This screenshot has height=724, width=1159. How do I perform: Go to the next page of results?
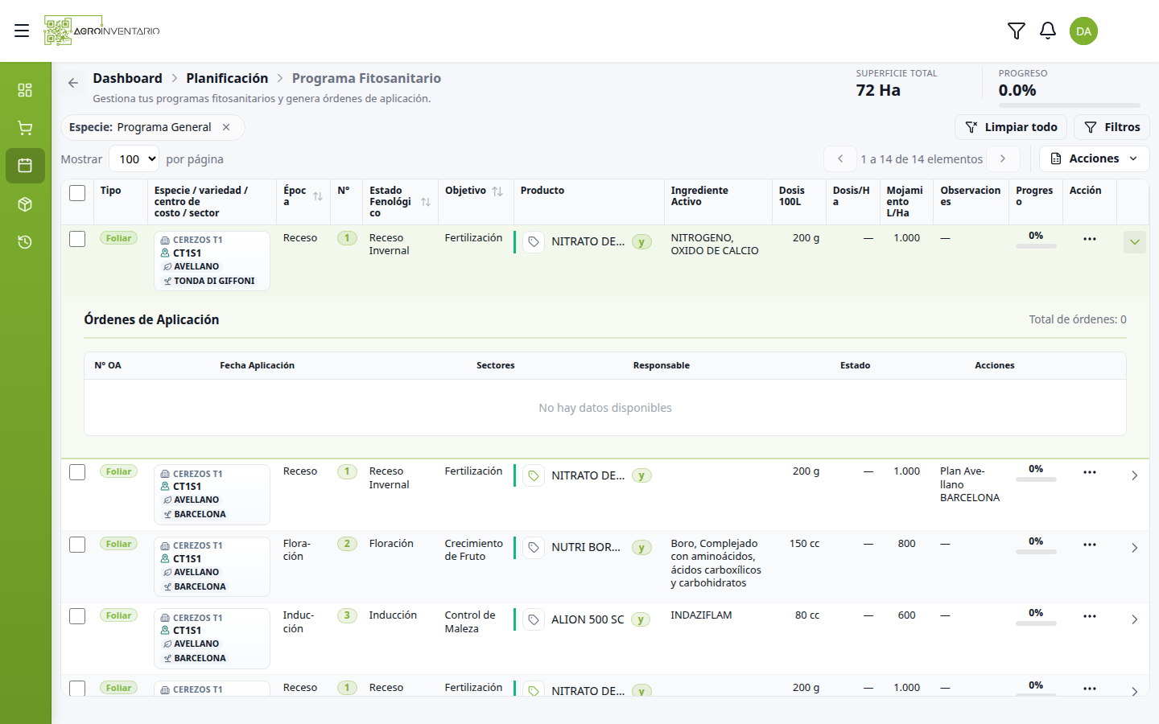coord(1003,158)
